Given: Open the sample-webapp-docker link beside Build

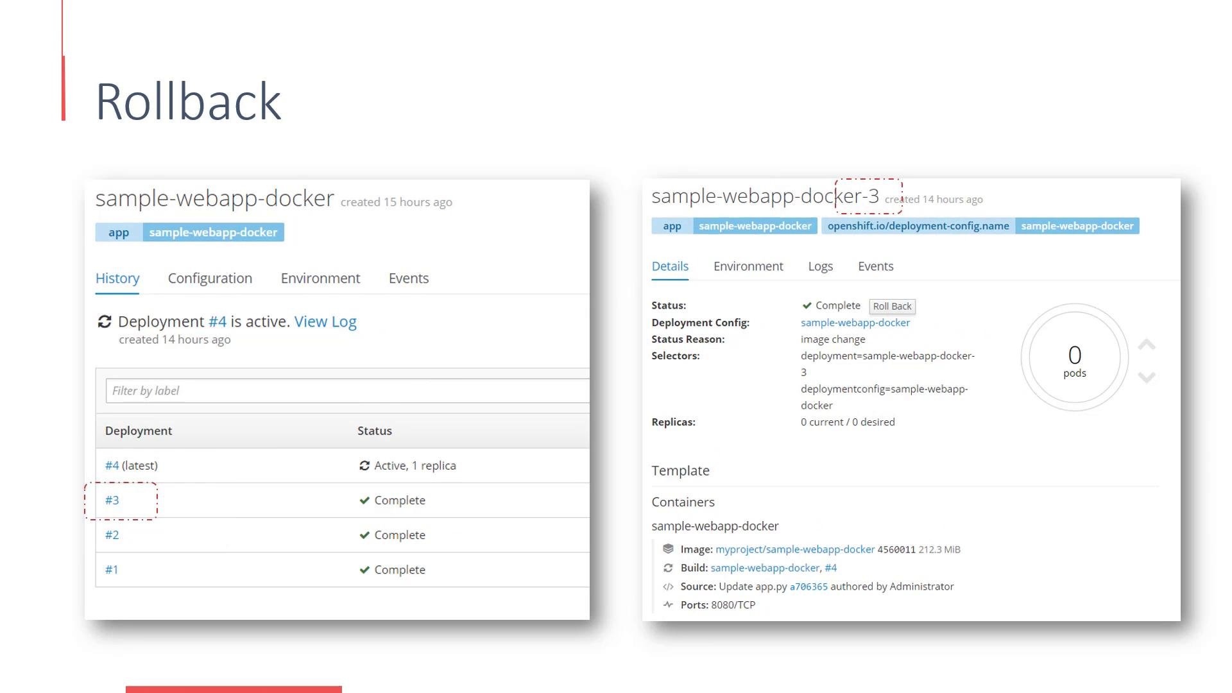Looking at the screenshot, I should click(765, 568).
